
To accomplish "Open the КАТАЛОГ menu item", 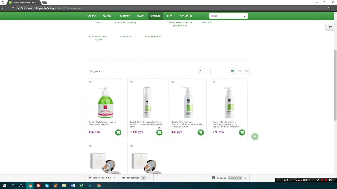I will [x=108, y=16].
